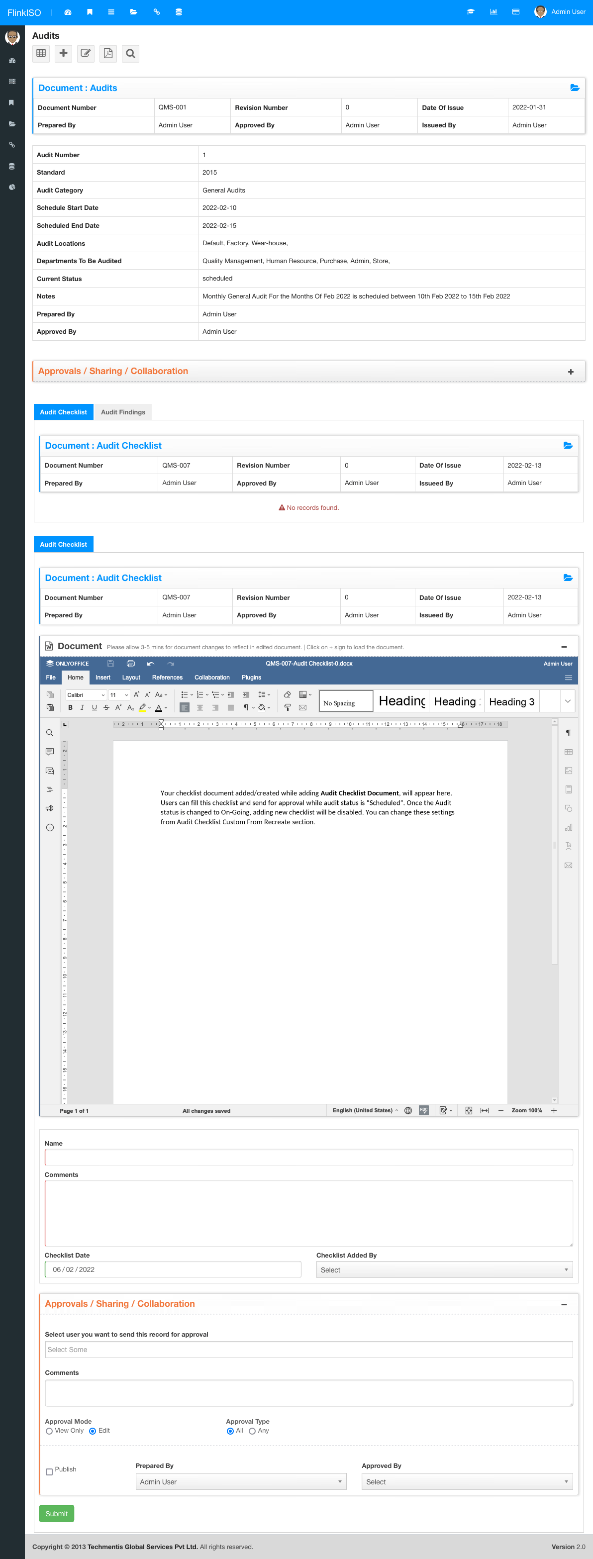
Task: Open the Prepared By Admin User dropdown
Action: (x=241, y=1481)
